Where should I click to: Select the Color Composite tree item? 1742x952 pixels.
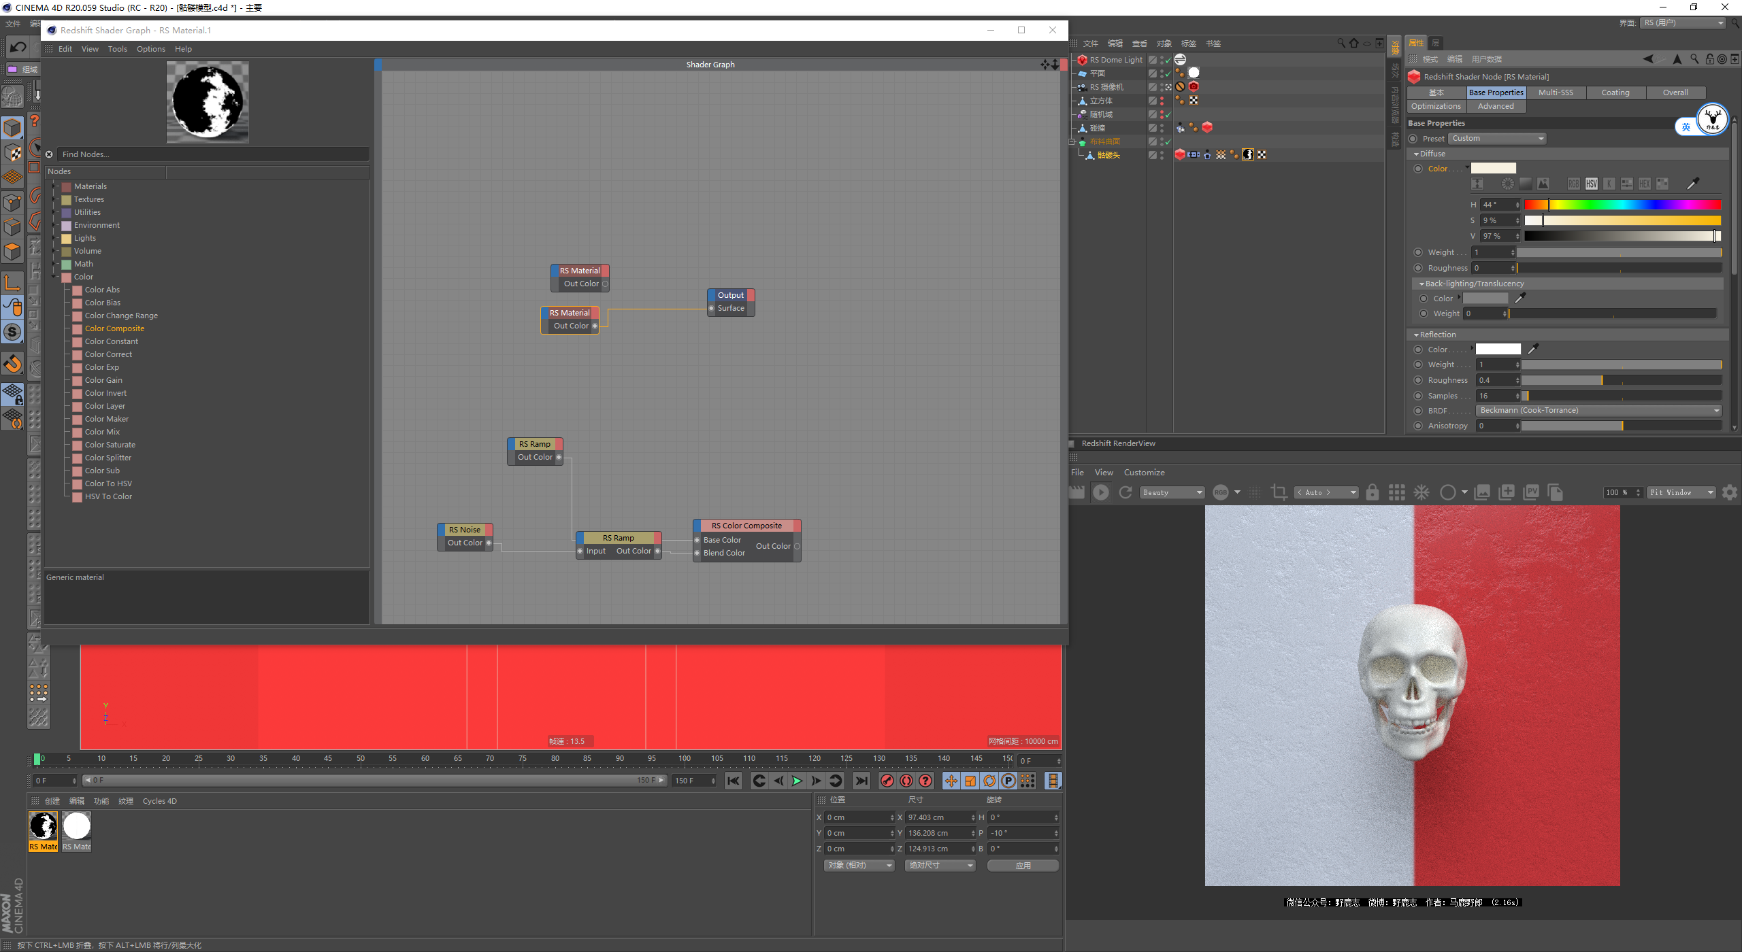[x=112, y=327]
